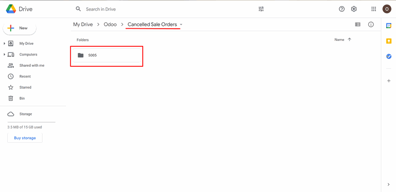Screen dimensions: 396x192
Task: Hide the side panel chevron
Action: (x=389, y=185)
